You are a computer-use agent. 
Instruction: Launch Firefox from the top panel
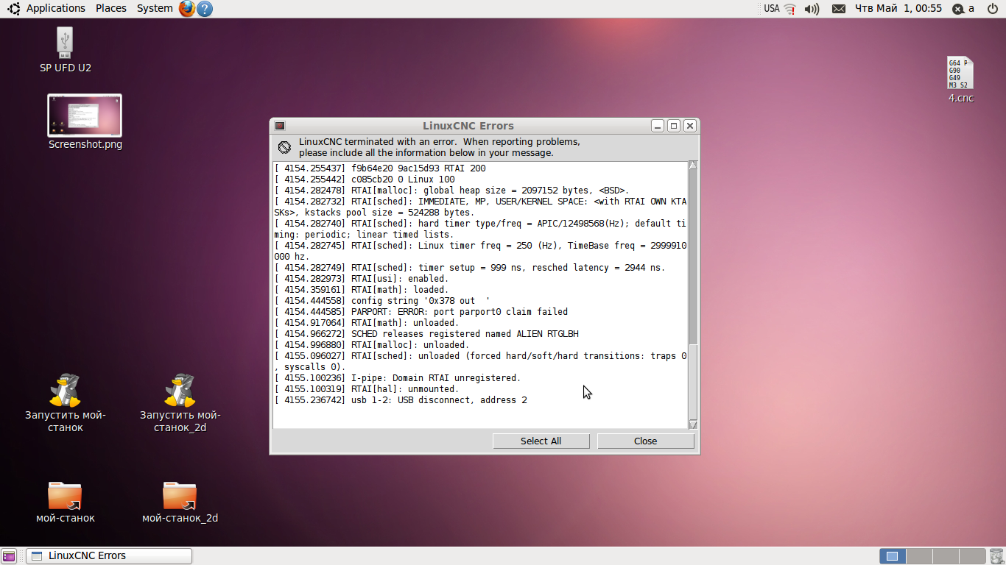coord(187,8)
